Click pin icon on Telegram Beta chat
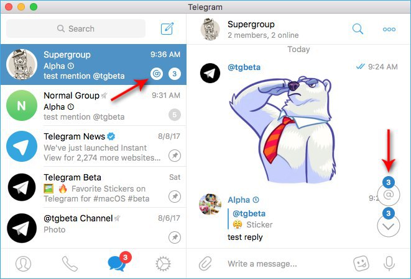The image size is (411, 279). (175, 197)
